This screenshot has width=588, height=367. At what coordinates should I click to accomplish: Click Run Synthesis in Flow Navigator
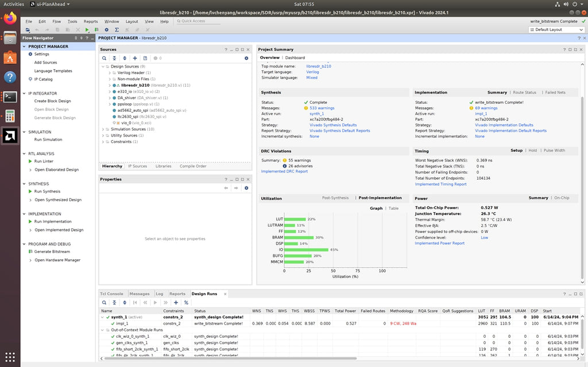(47, 192)
